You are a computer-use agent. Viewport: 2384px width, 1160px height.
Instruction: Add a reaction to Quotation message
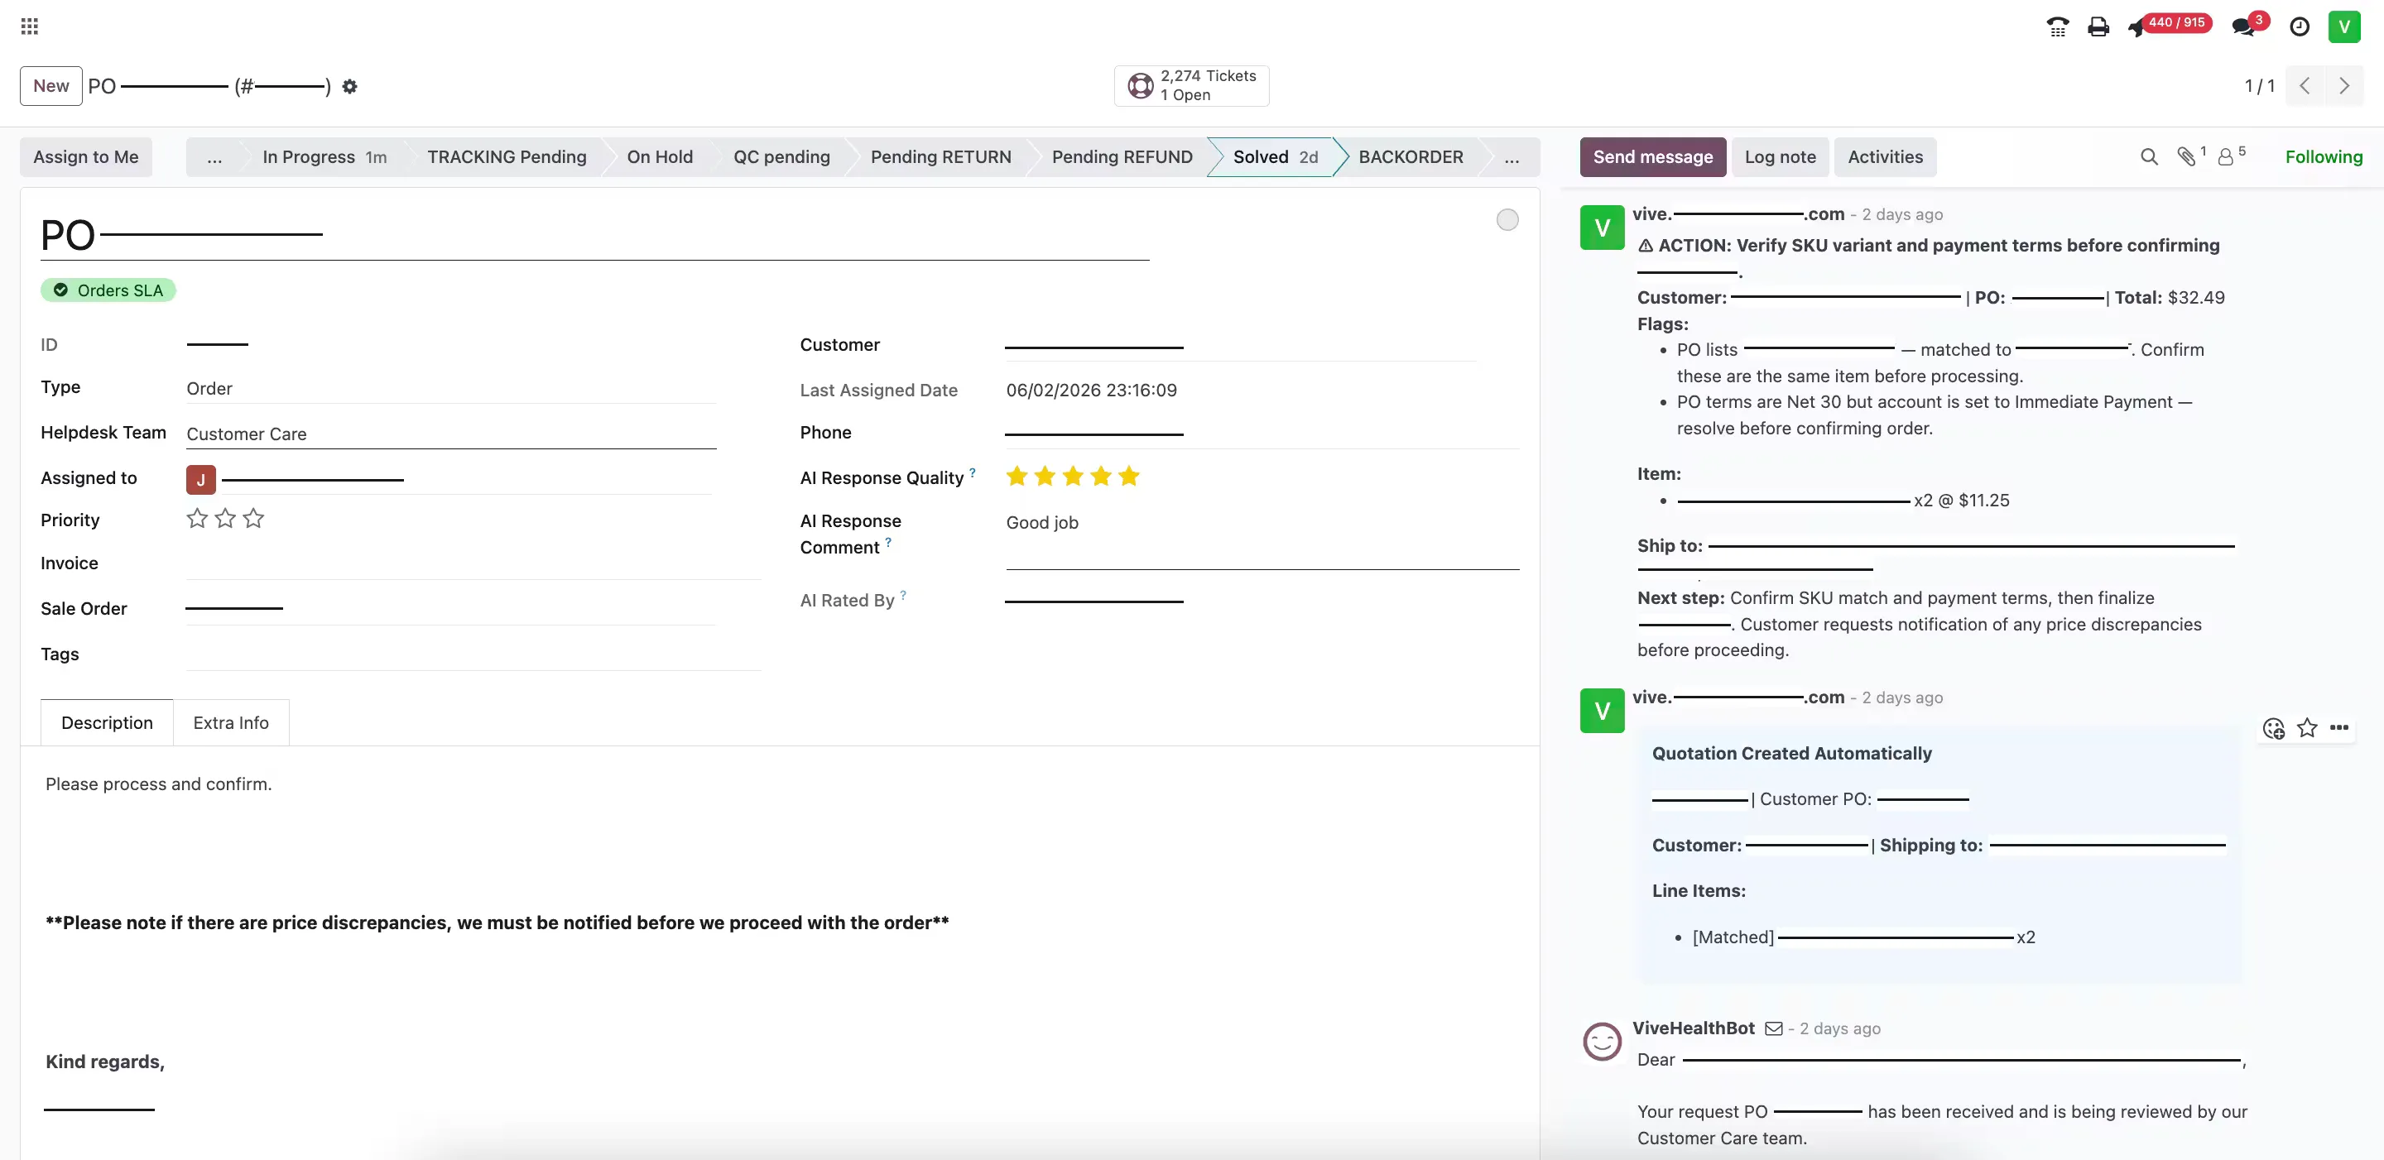pos(2273,728)
